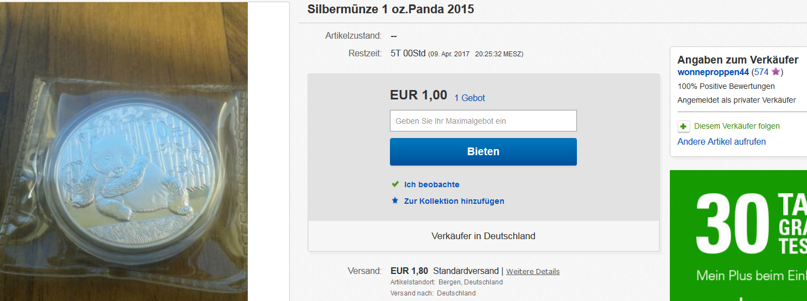Click the green plus follow-seller icon
Image resolution: width=807 pixels, height=301 pixels.
coord(684,126)
